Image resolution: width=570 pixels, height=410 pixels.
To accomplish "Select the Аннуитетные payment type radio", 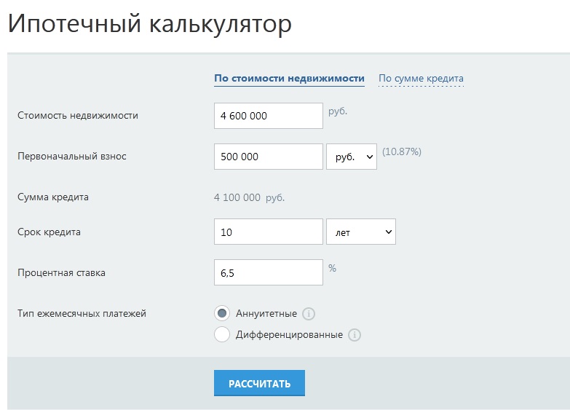I will (222, 313).
